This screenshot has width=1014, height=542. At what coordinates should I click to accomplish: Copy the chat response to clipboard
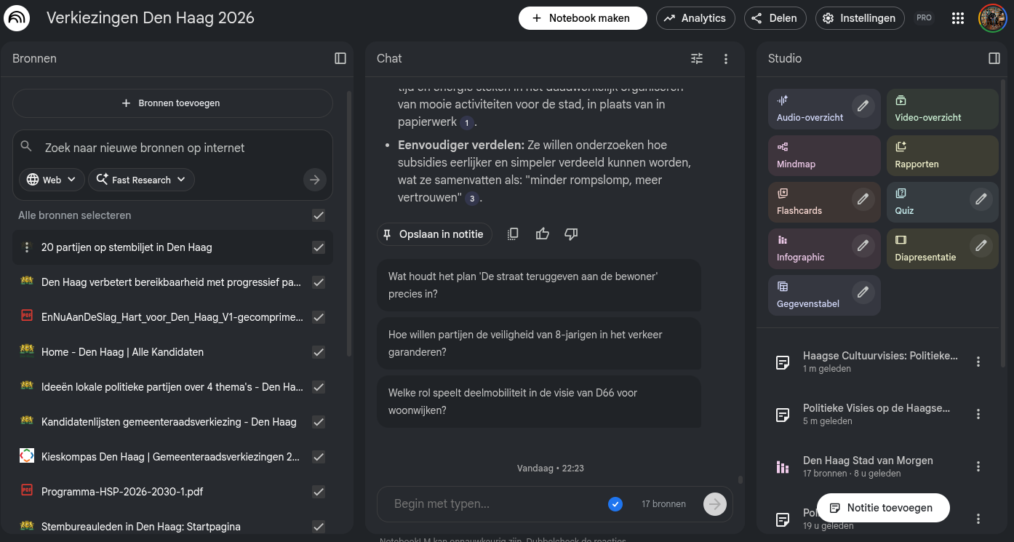(x=513, y=234)
